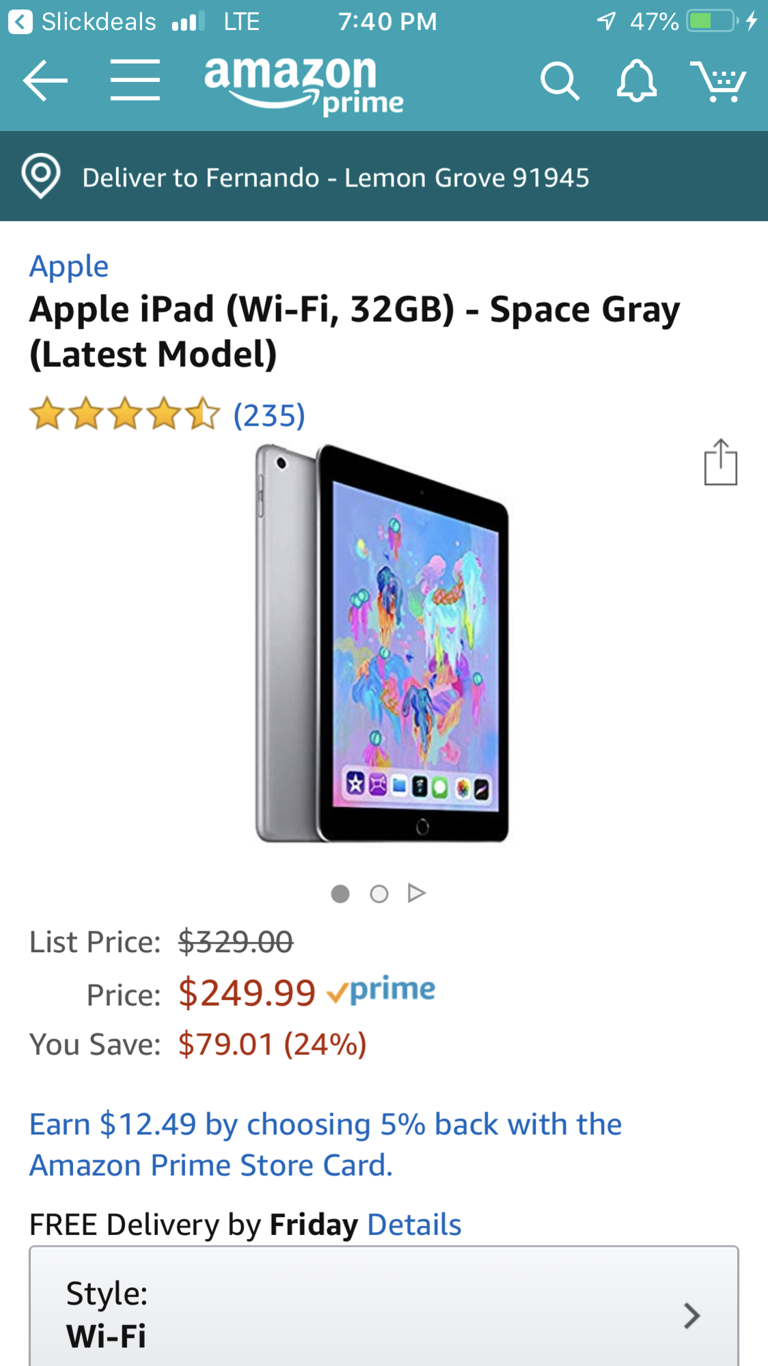Go to Amazon Prime home logo
The image size is (768, 1366).
pyautogui.click(x=304, y=85)
